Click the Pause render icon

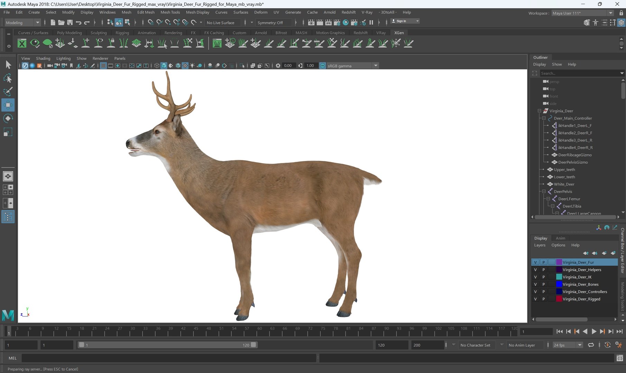[371, 22]
